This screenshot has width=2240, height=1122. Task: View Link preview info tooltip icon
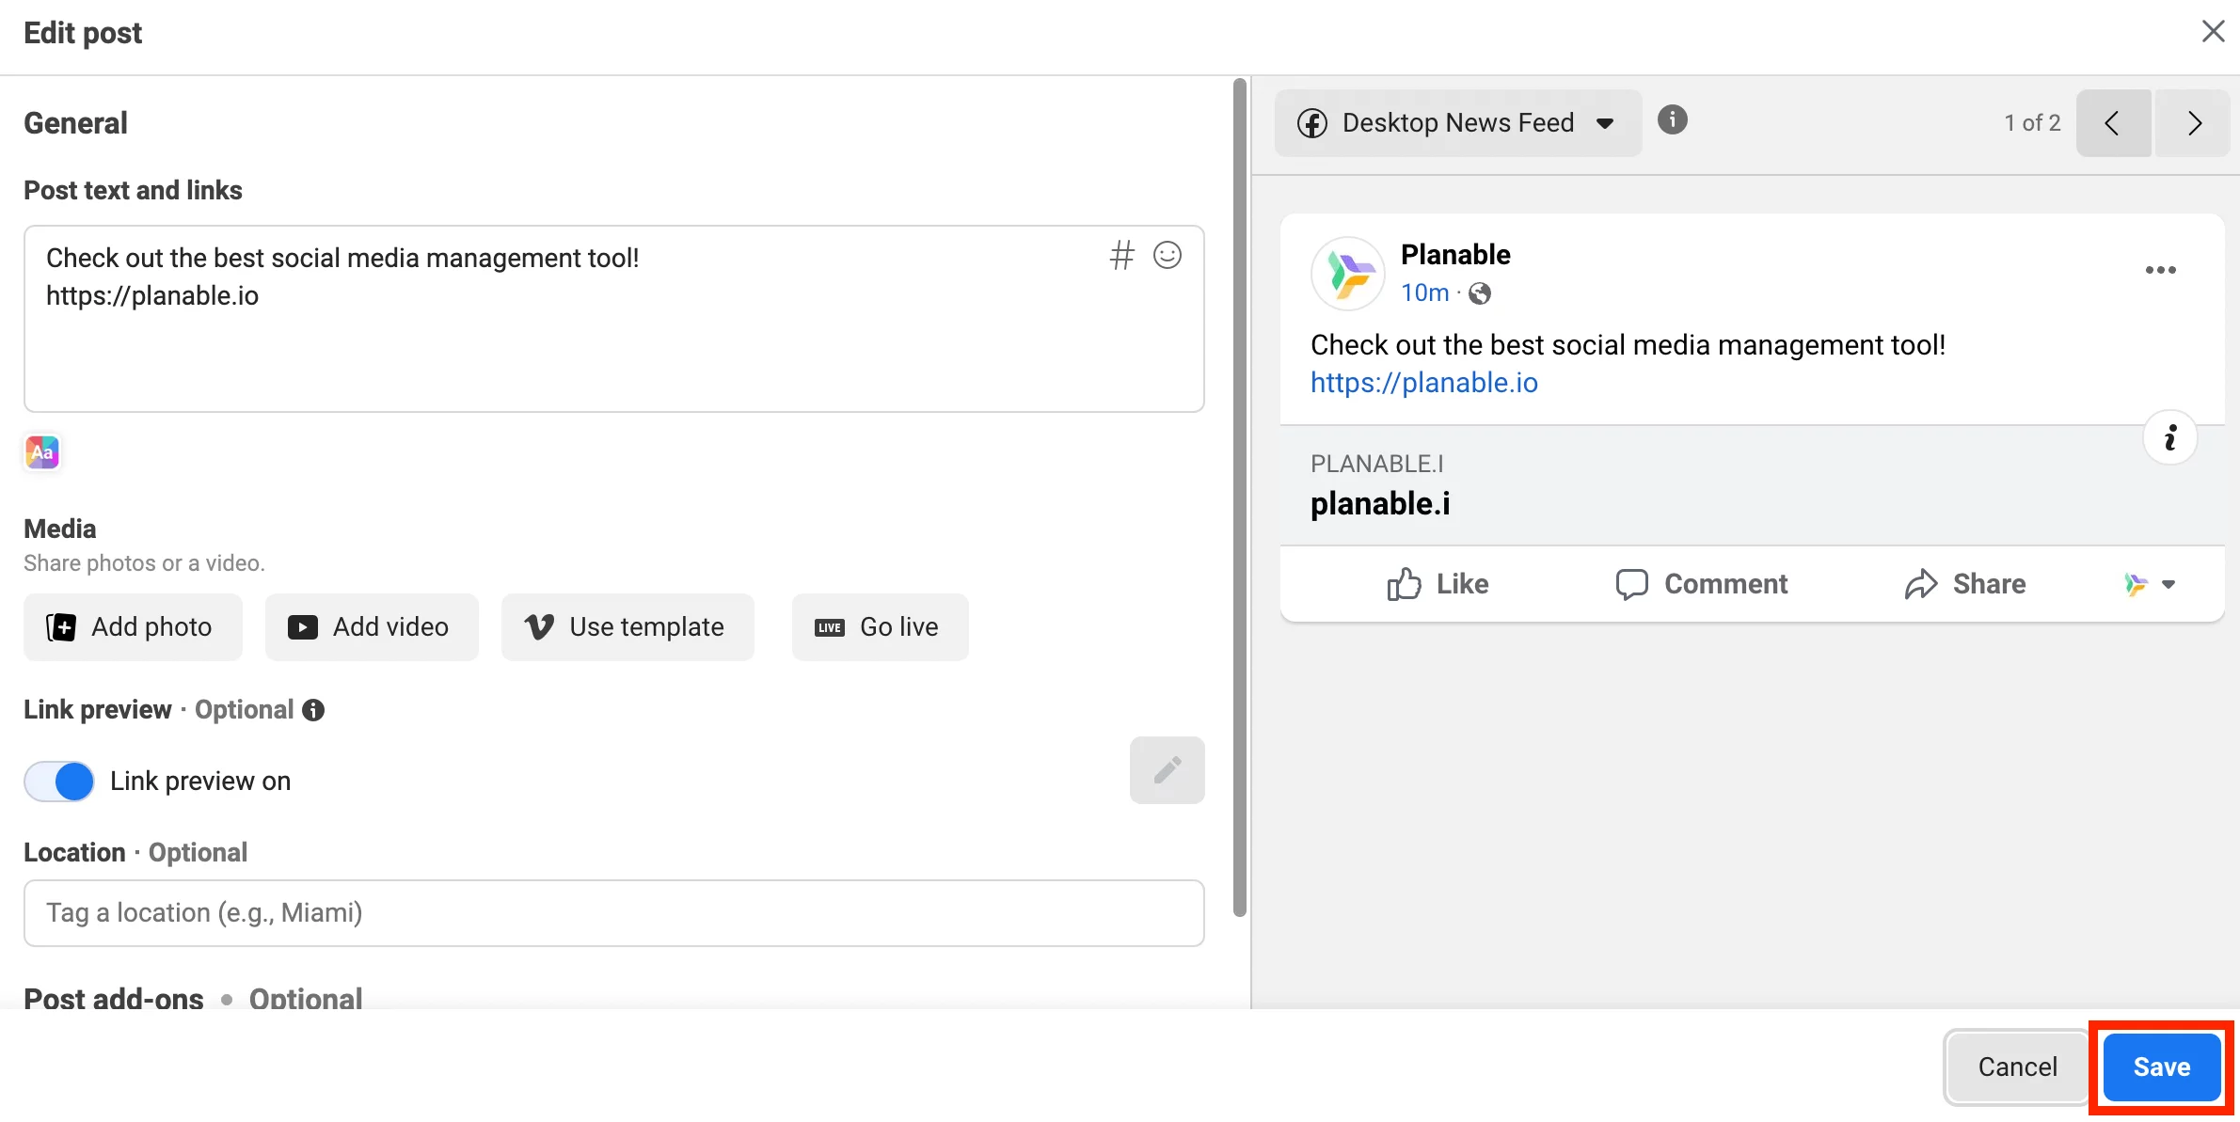(x=313, y=710)
